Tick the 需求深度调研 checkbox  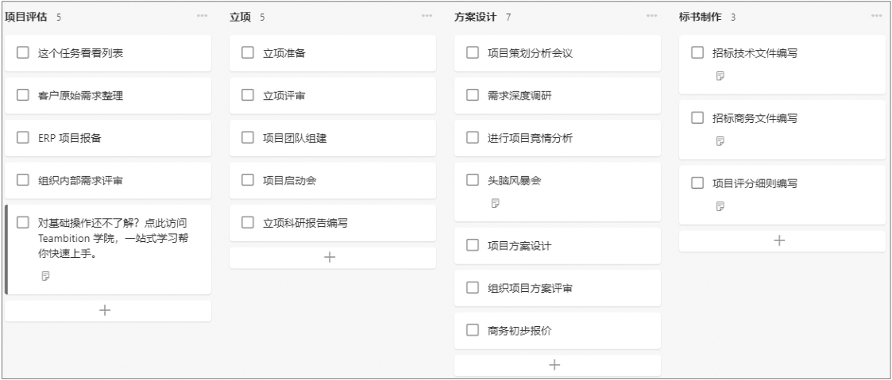(x=472, y=95)
